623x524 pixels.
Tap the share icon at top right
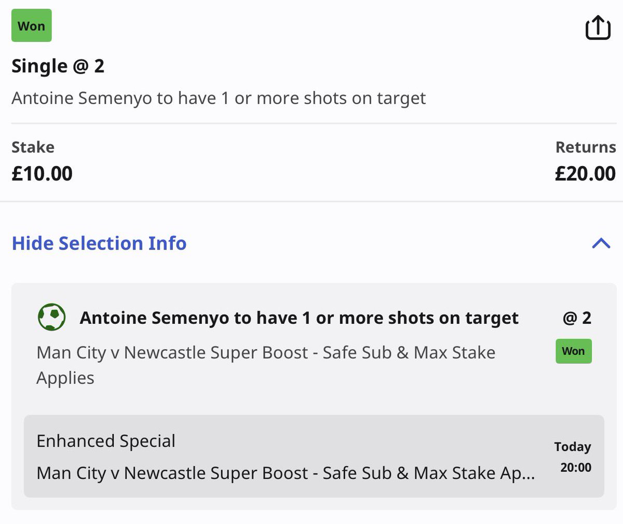[598, 27]
